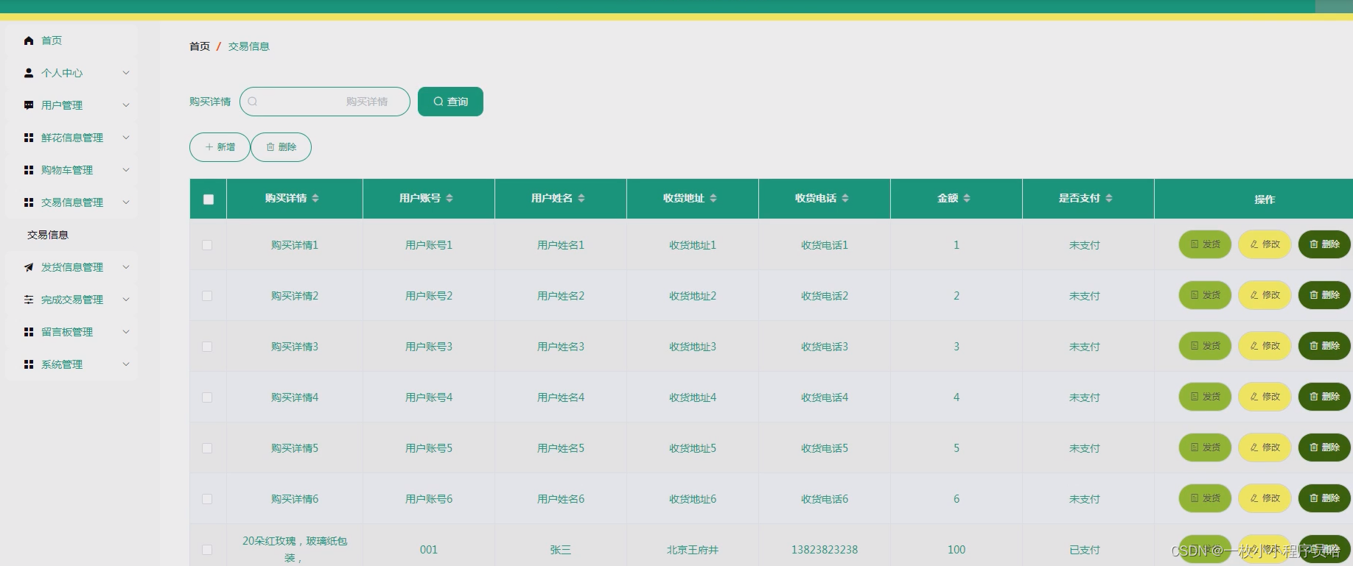The height and width of the screenshot is (566, 1353).
Task: Toggle select-all checkbox in table header
Action: tap(209, 199)
